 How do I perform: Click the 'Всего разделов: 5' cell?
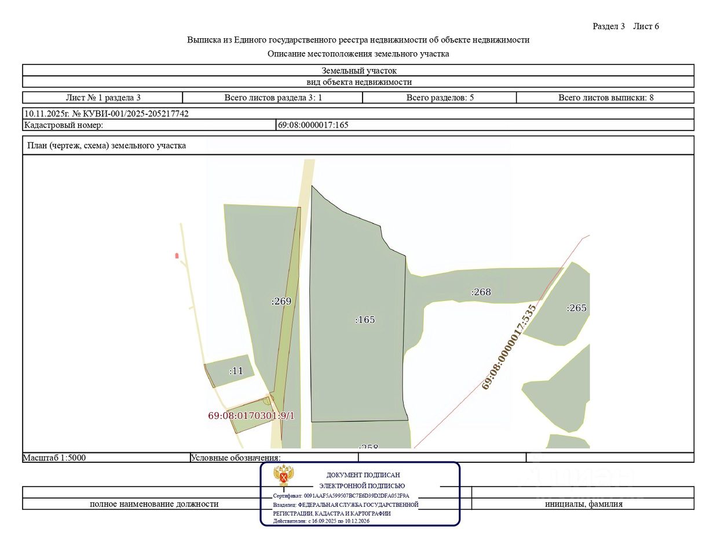pyautogui.click(x=440, y=97)
